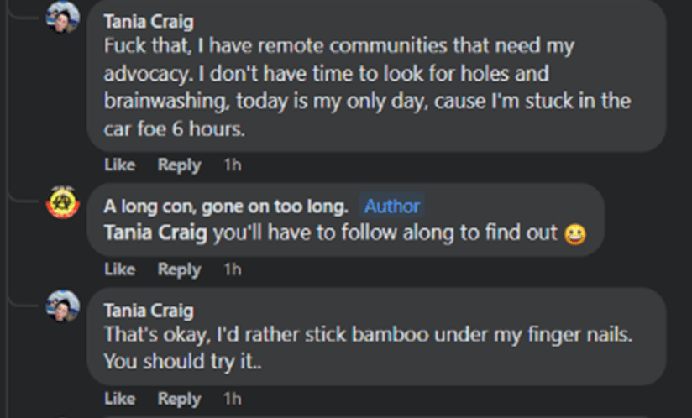This screenshot has height=418, width=692.
Task: Reply to the bamboo under finger nails comment
Action: [179, 399]
